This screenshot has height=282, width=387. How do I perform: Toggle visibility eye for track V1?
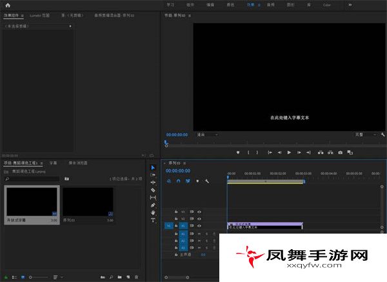click(x=199, y=226)
